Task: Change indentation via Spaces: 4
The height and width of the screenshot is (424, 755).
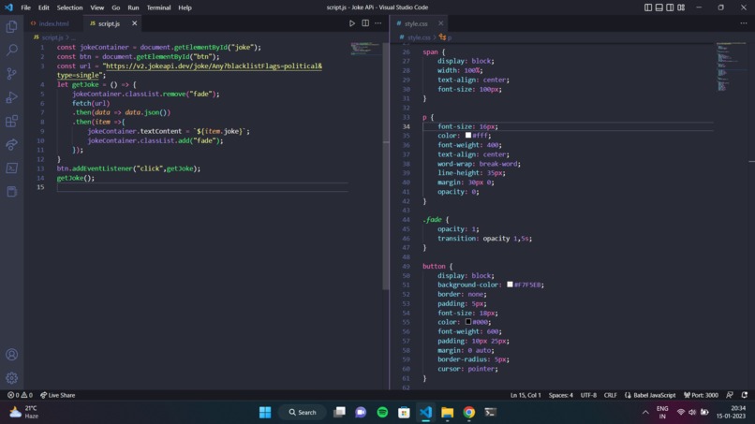Action: [561, 395]
